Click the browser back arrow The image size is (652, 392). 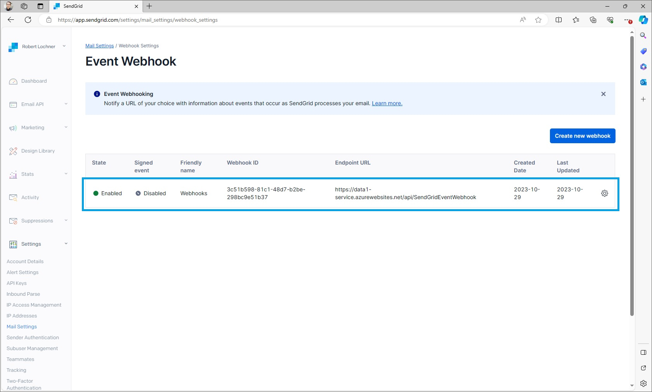click(11, 20)
